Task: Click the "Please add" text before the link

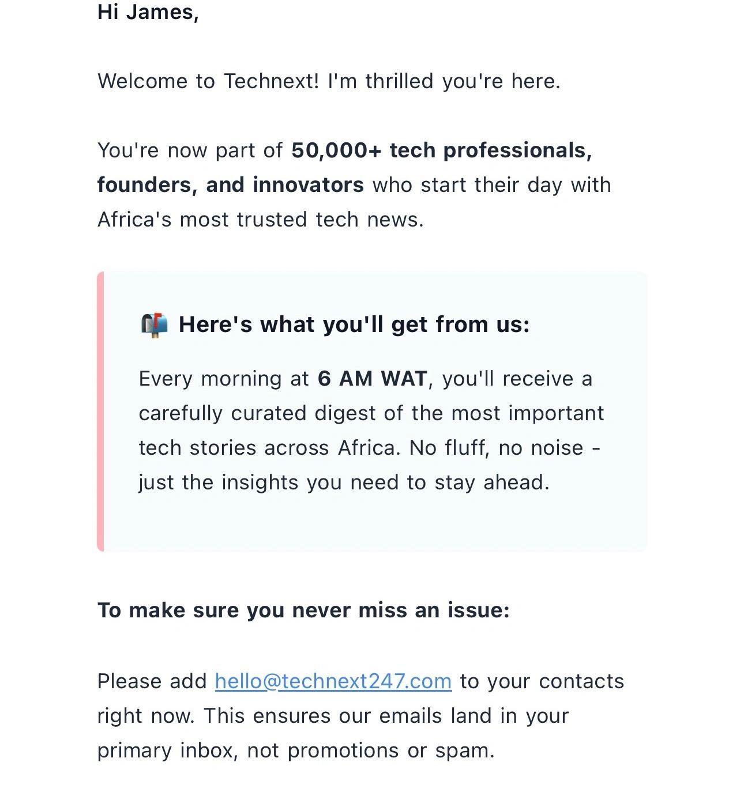Action: click(x=152, y=681)
